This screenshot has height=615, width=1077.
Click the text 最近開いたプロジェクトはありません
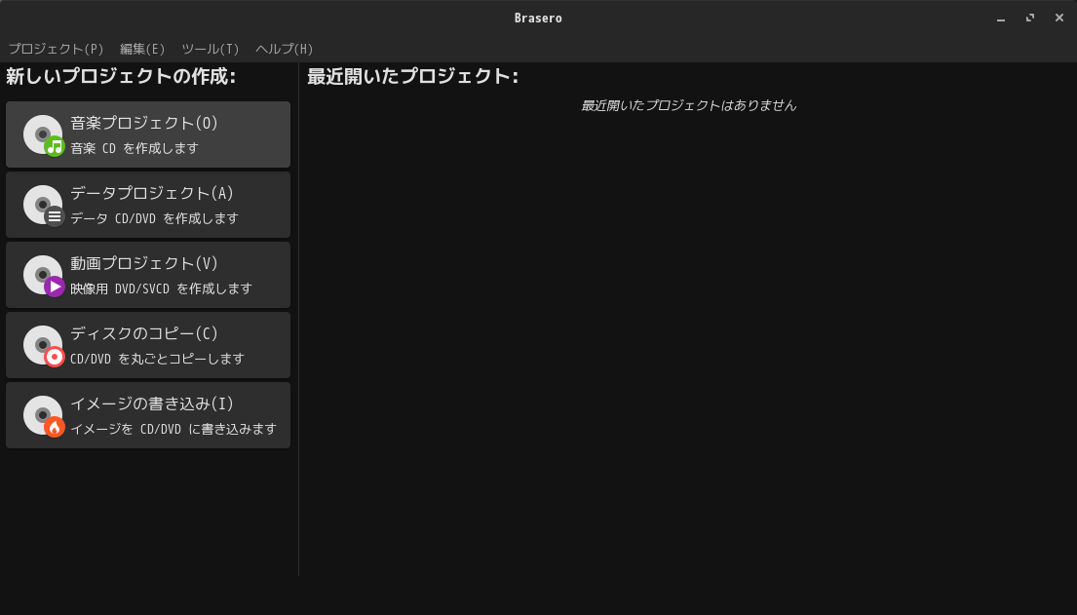[x=688, y=106]
